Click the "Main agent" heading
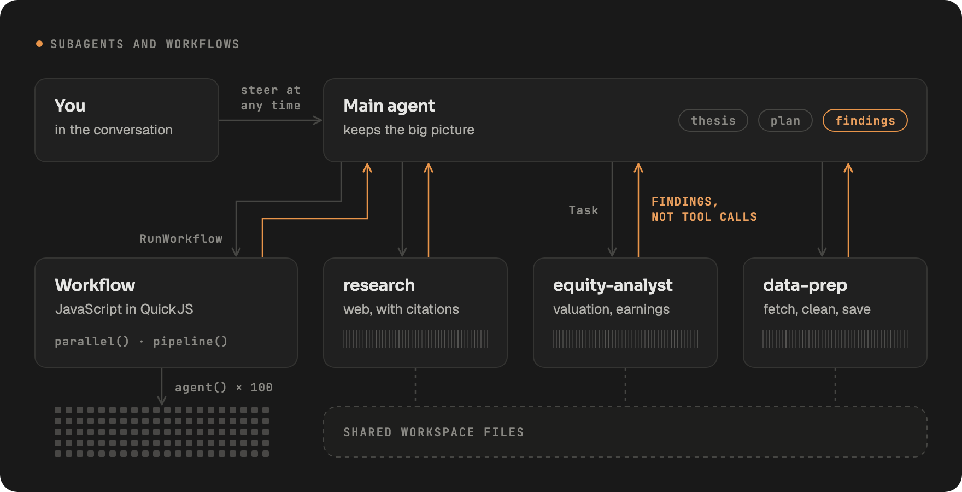Viewport: 962px width, 492px height. coord(389,106)
